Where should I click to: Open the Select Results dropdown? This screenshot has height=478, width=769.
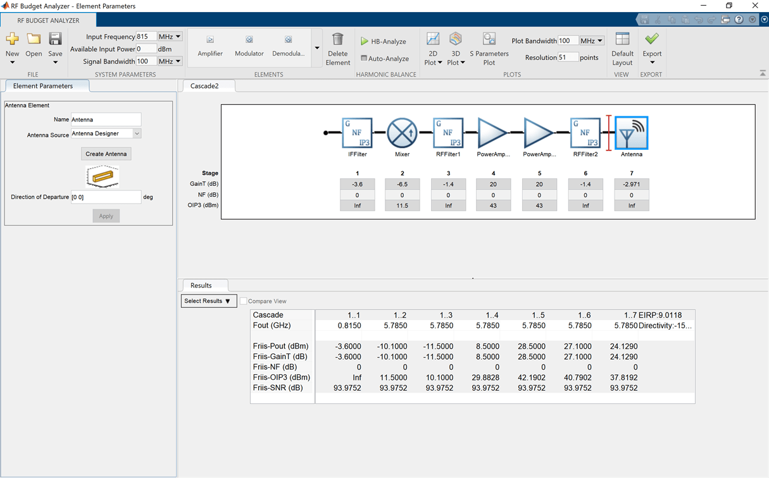tap(208, 301)
